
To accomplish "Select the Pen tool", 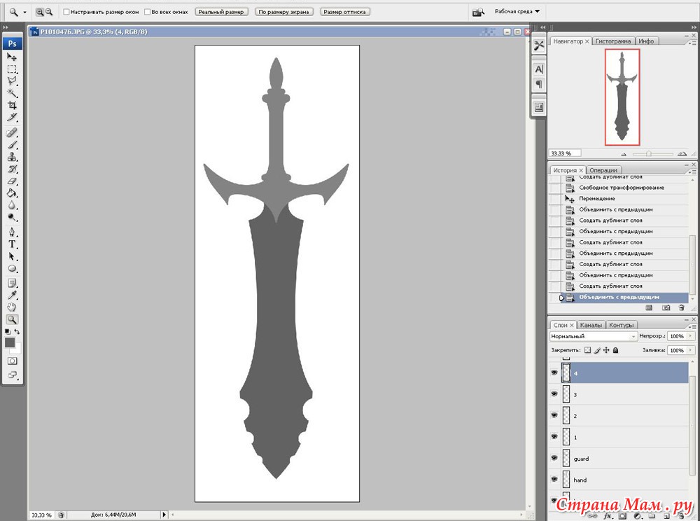I will coord(12,232).
